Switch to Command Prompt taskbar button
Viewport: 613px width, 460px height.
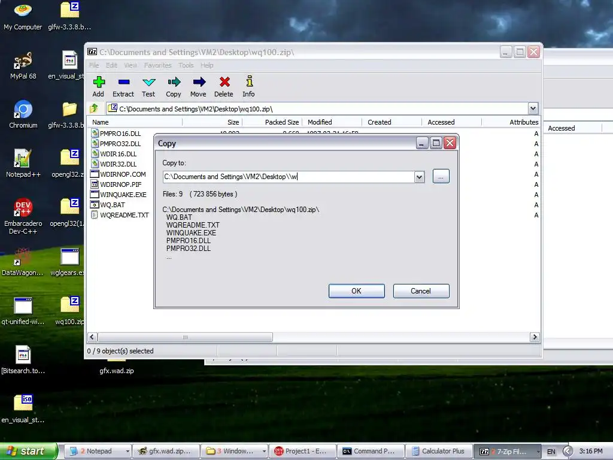pos(371,451)
